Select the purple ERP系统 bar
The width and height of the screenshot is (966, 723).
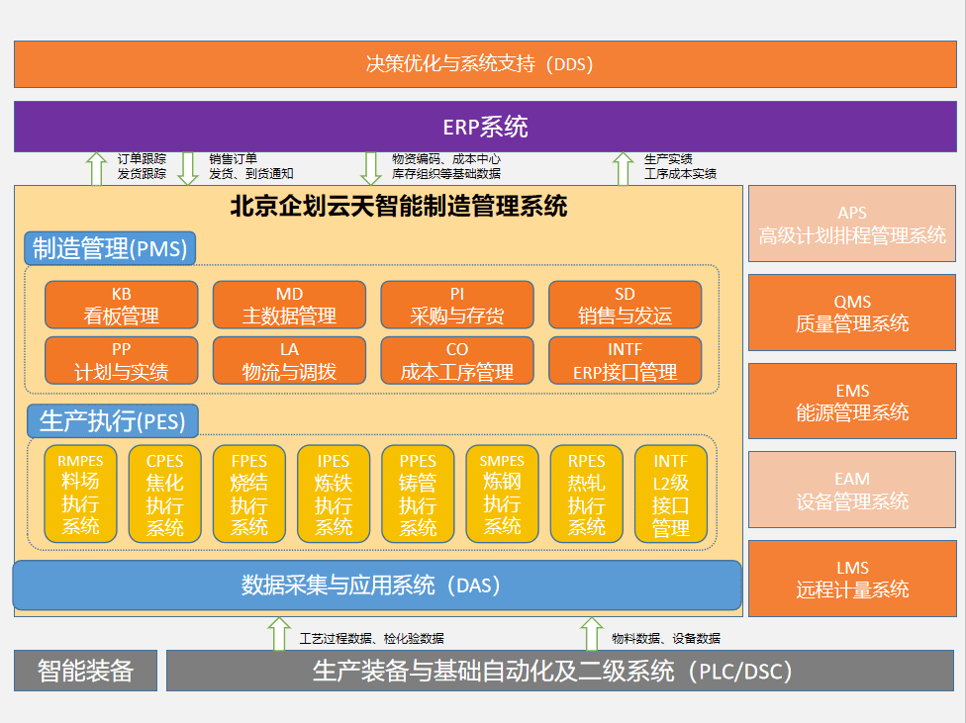pos(485,127)
